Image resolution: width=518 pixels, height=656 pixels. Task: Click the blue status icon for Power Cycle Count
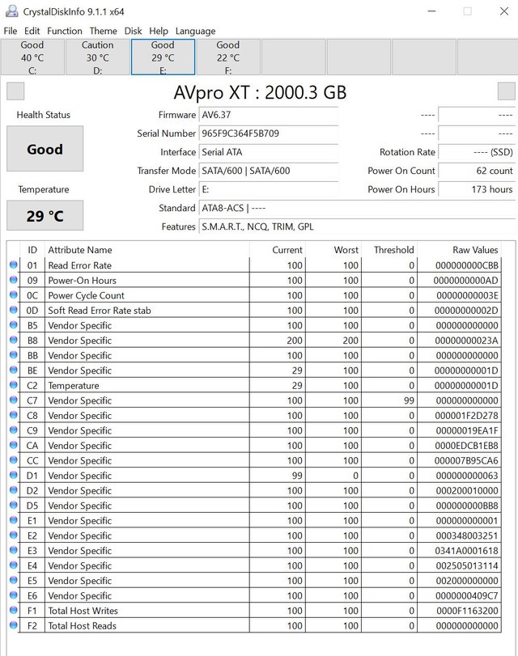pos(14,295)
